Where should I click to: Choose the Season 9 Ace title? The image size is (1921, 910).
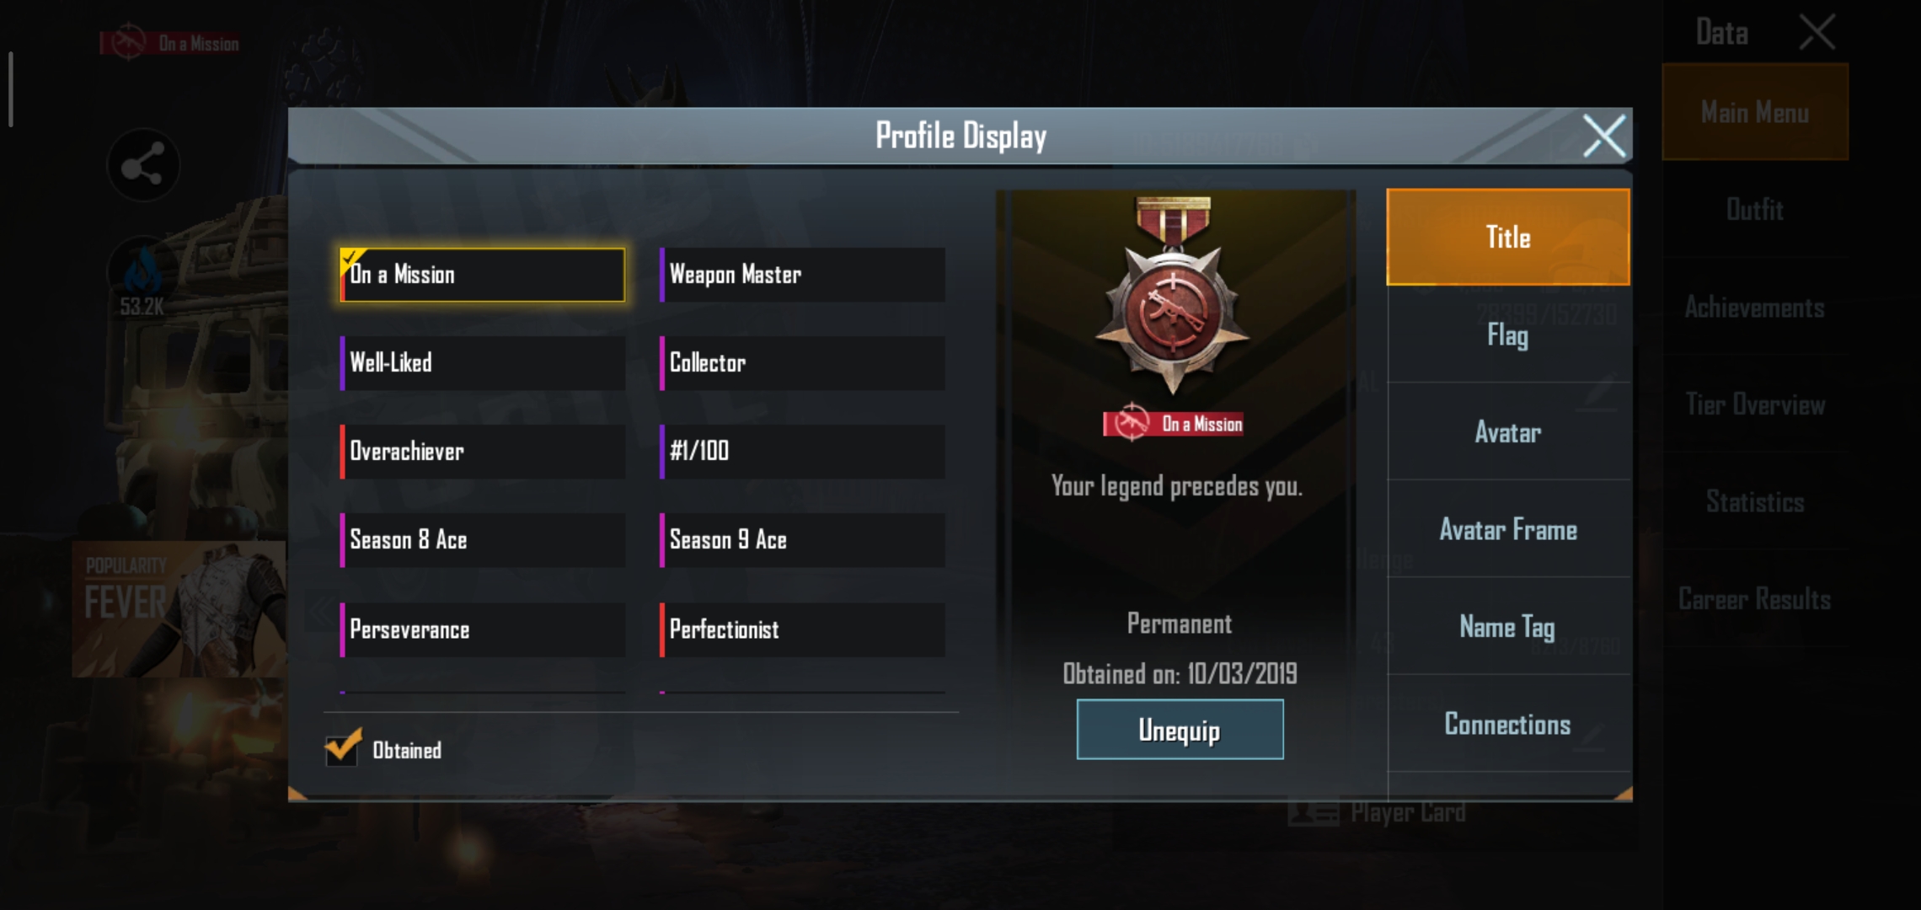[x=802, y=540]
